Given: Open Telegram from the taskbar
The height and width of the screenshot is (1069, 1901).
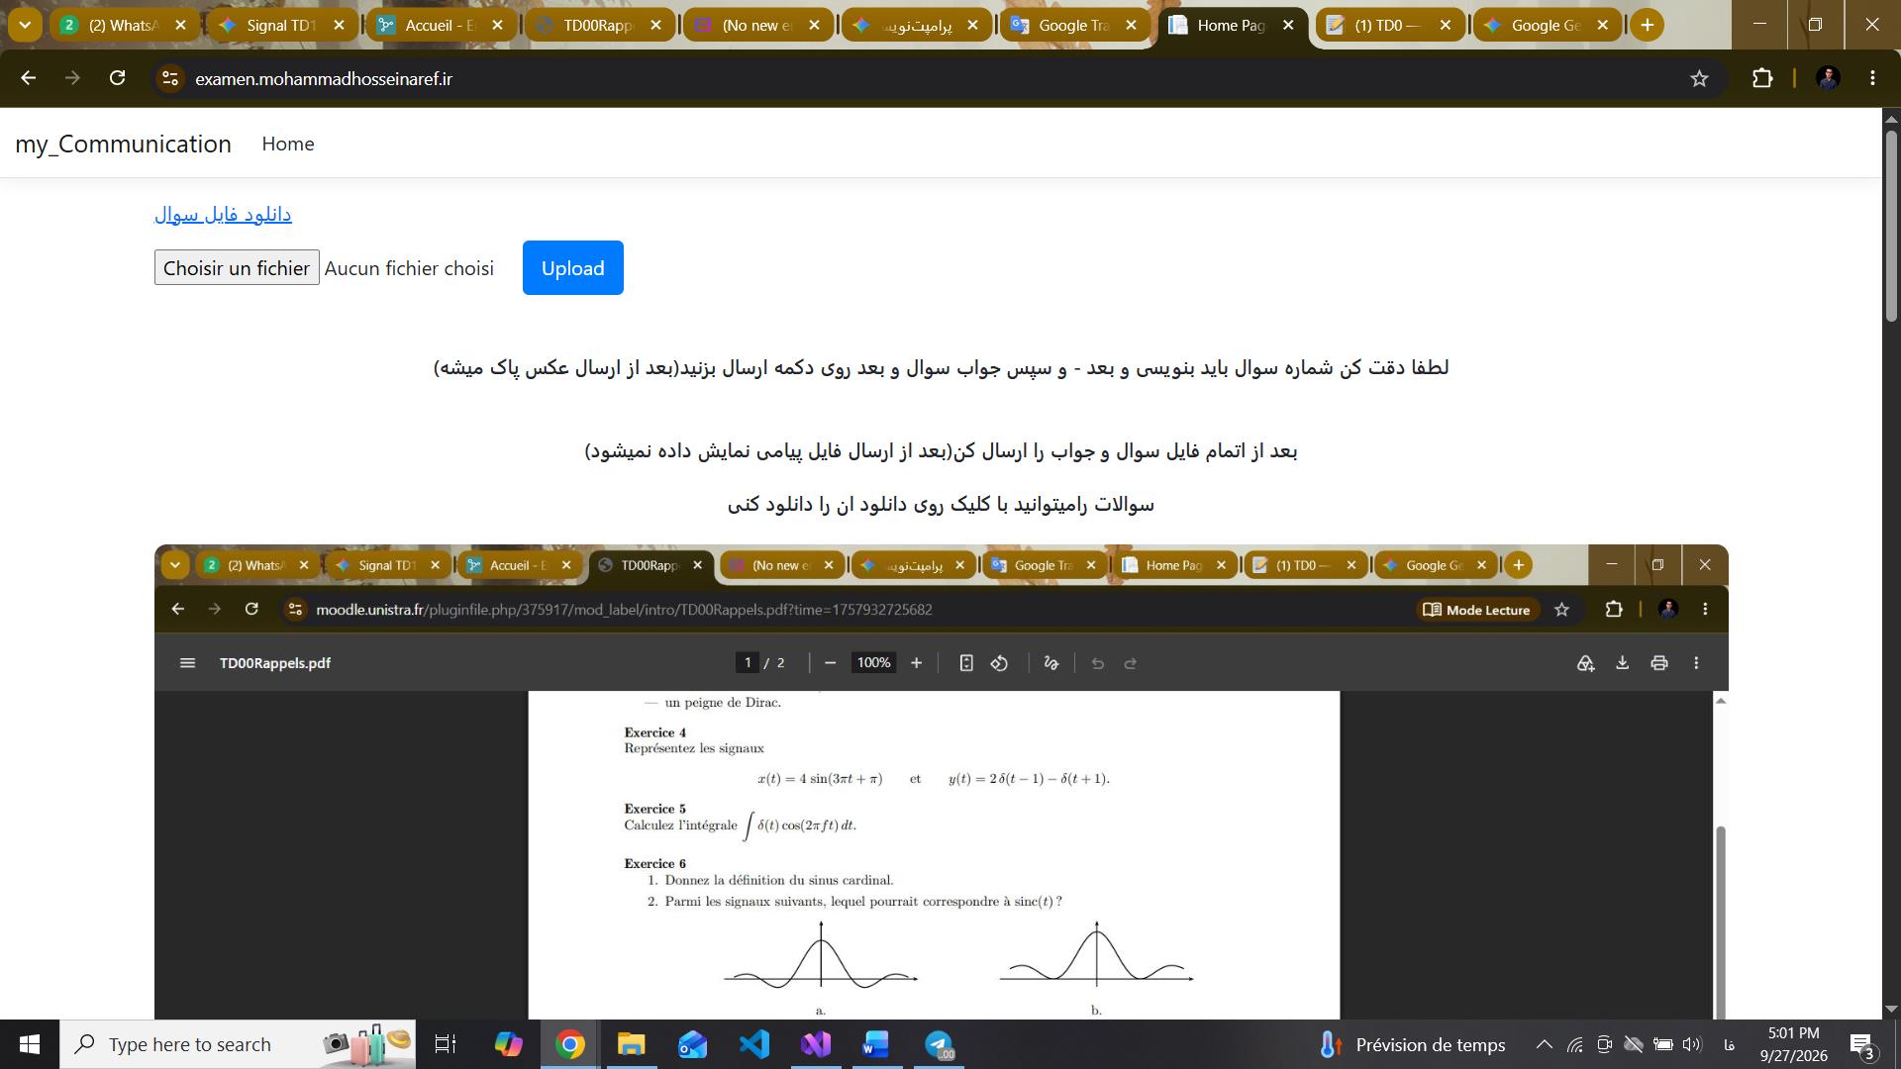Looking at the screenshot, I should 939,1044.
